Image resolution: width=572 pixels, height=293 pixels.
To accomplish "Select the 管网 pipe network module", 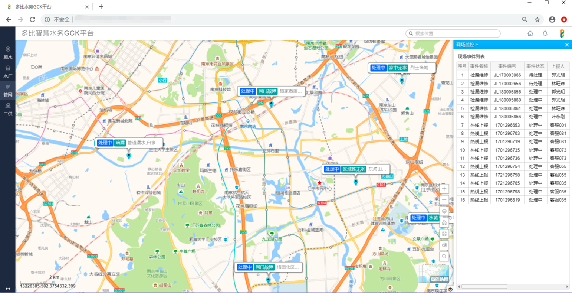I will [8, 90].
